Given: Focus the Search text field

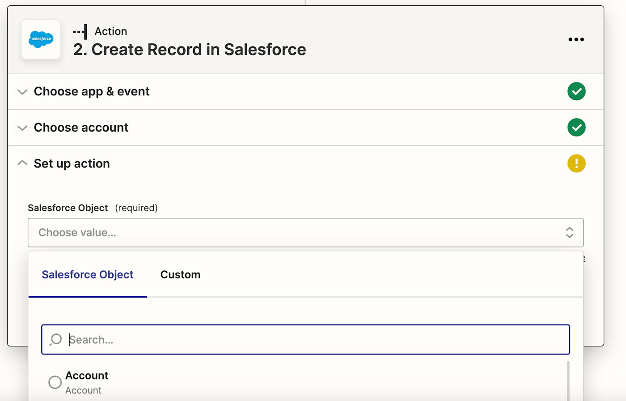Looking at the screenshot, I should (x=313, y=340).
